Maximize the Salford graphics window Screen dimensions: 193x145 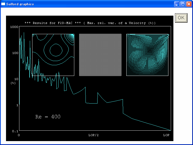pyautogui.click(x=183, y=4)
